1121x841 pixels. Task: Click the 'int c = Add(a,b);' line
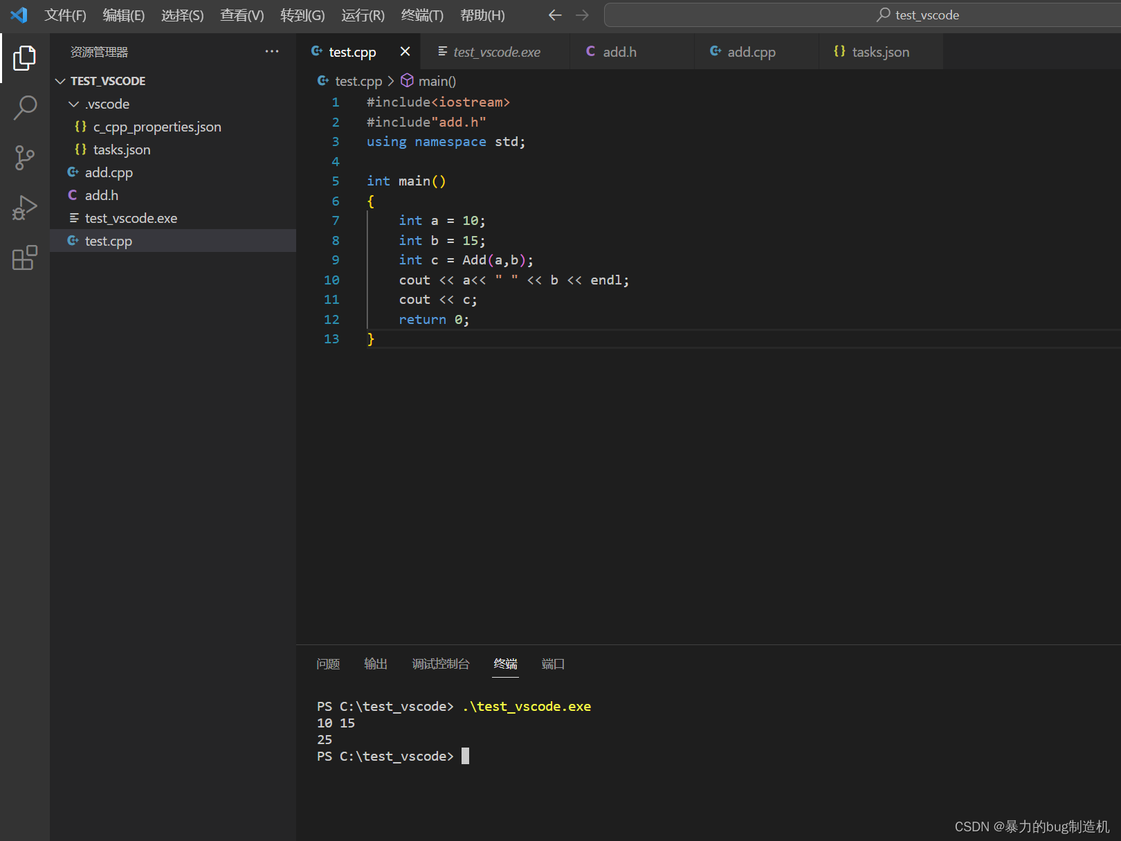pyautogui.click(x=466, y=260)
